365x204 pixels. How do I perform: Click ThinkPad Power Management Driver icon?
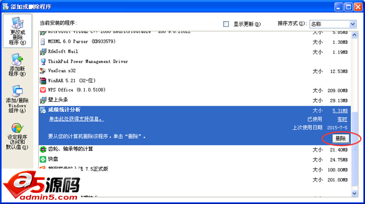tap(43, 61)
